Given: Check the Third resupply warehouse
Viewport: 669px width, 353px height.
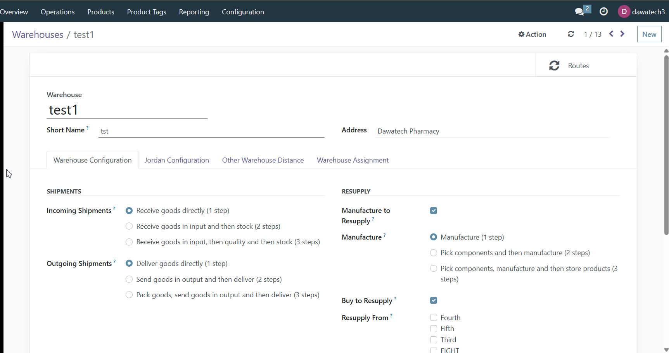Looking at the screenshot, I should 434,340.
